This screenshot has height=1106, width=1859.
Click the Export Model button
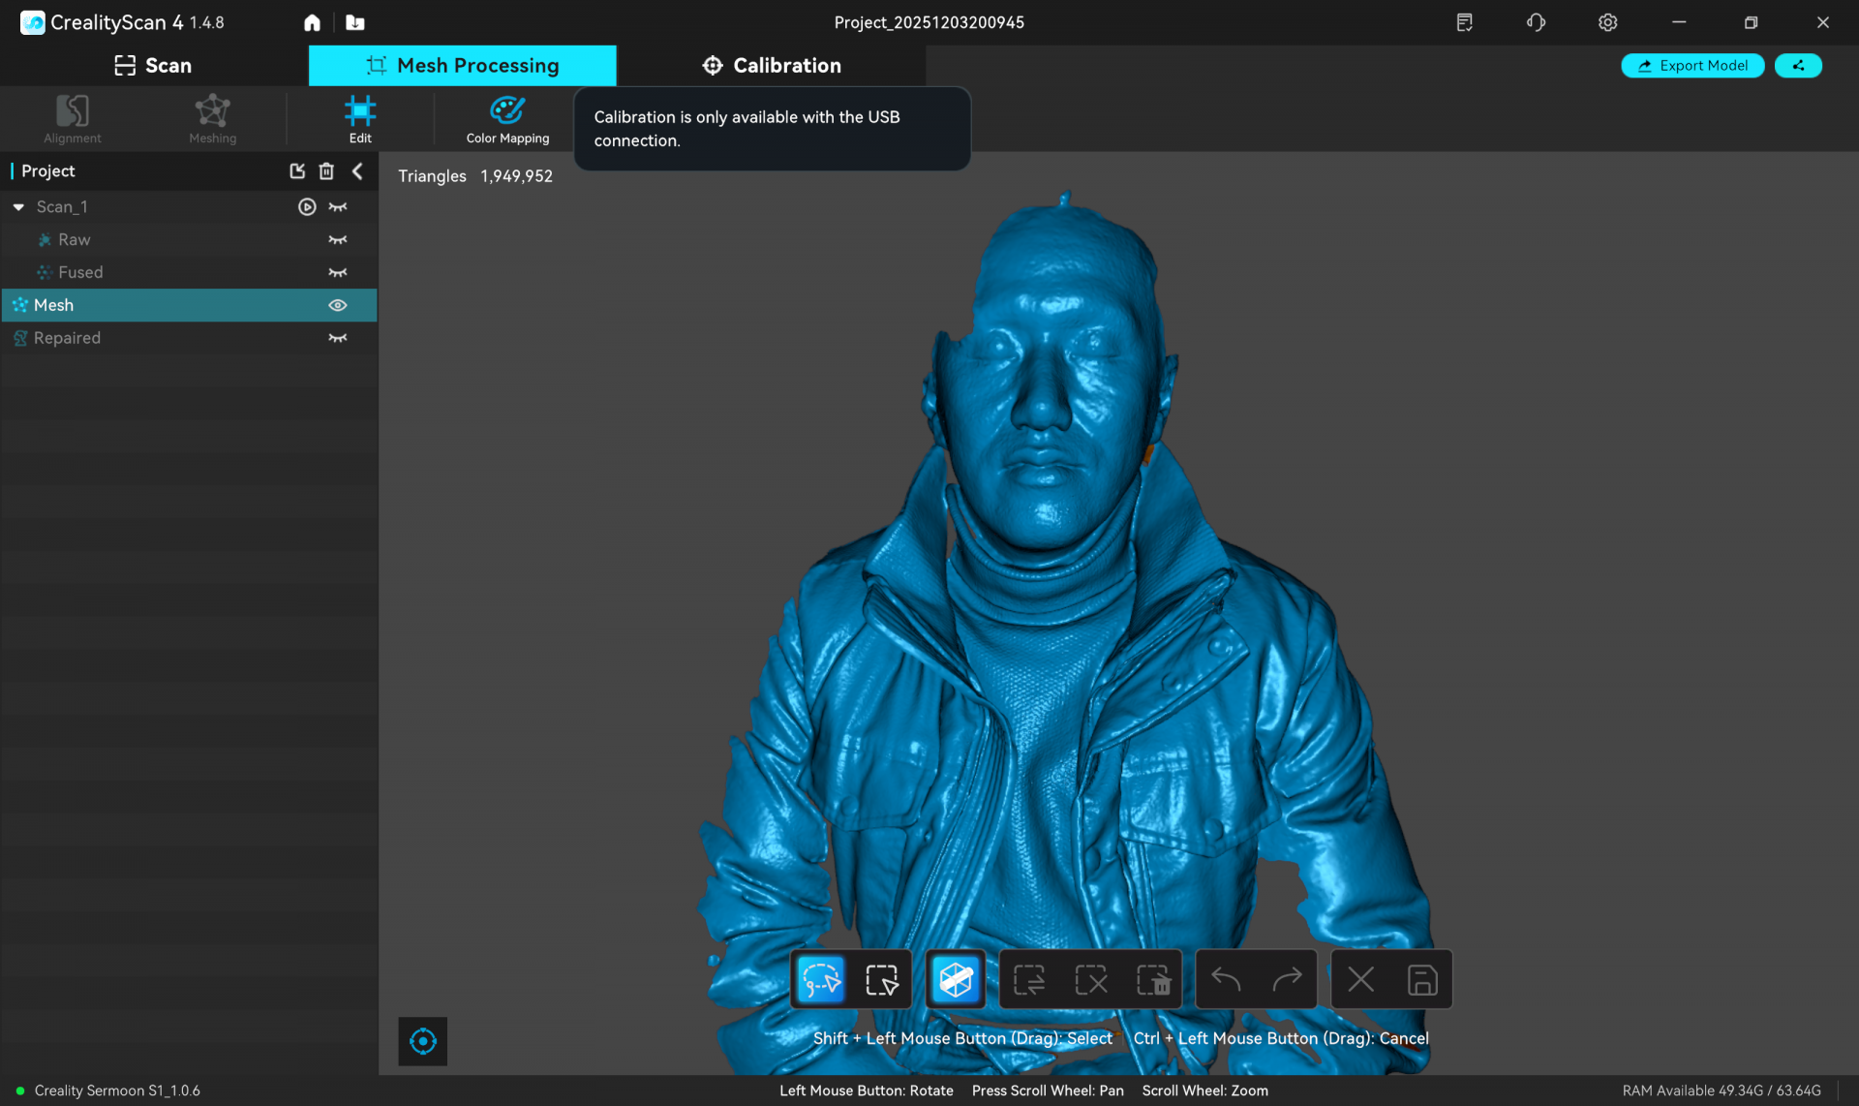1691,66
